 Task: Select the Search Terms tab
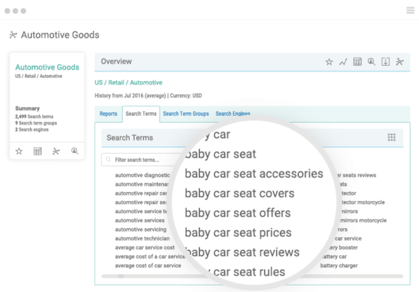(141, 114)
